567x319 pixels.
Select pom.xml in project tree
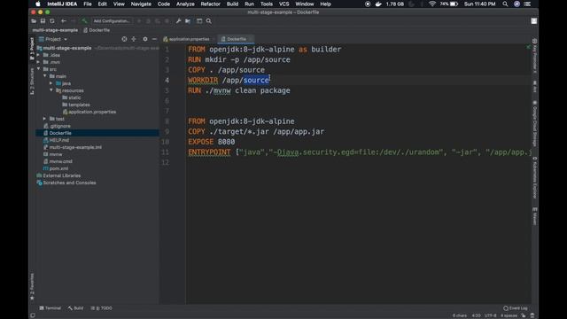(x=59, y=168)
